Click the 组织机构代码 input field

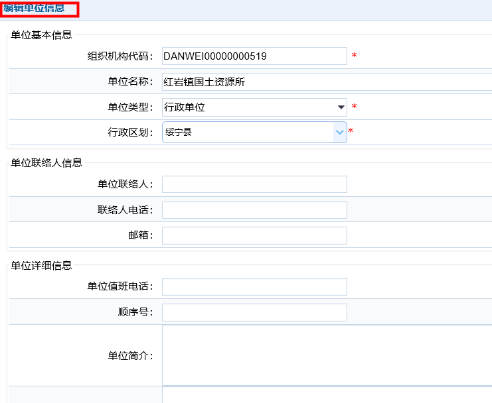(x=254, y=56)
